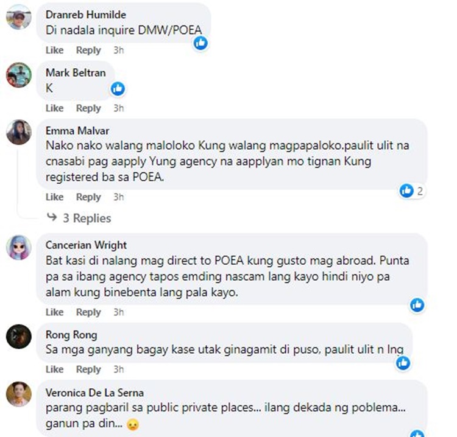Reply to Rong Rong's comment
457x437 pixels.
point(88,369)
